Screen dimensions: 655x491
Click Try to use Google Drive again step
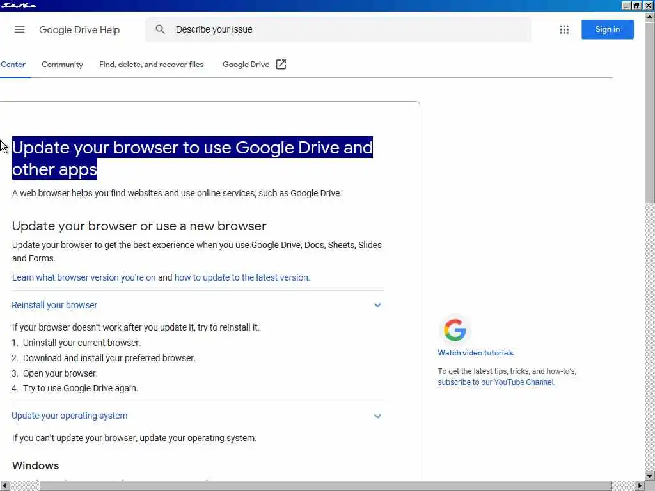click(80, 388)
